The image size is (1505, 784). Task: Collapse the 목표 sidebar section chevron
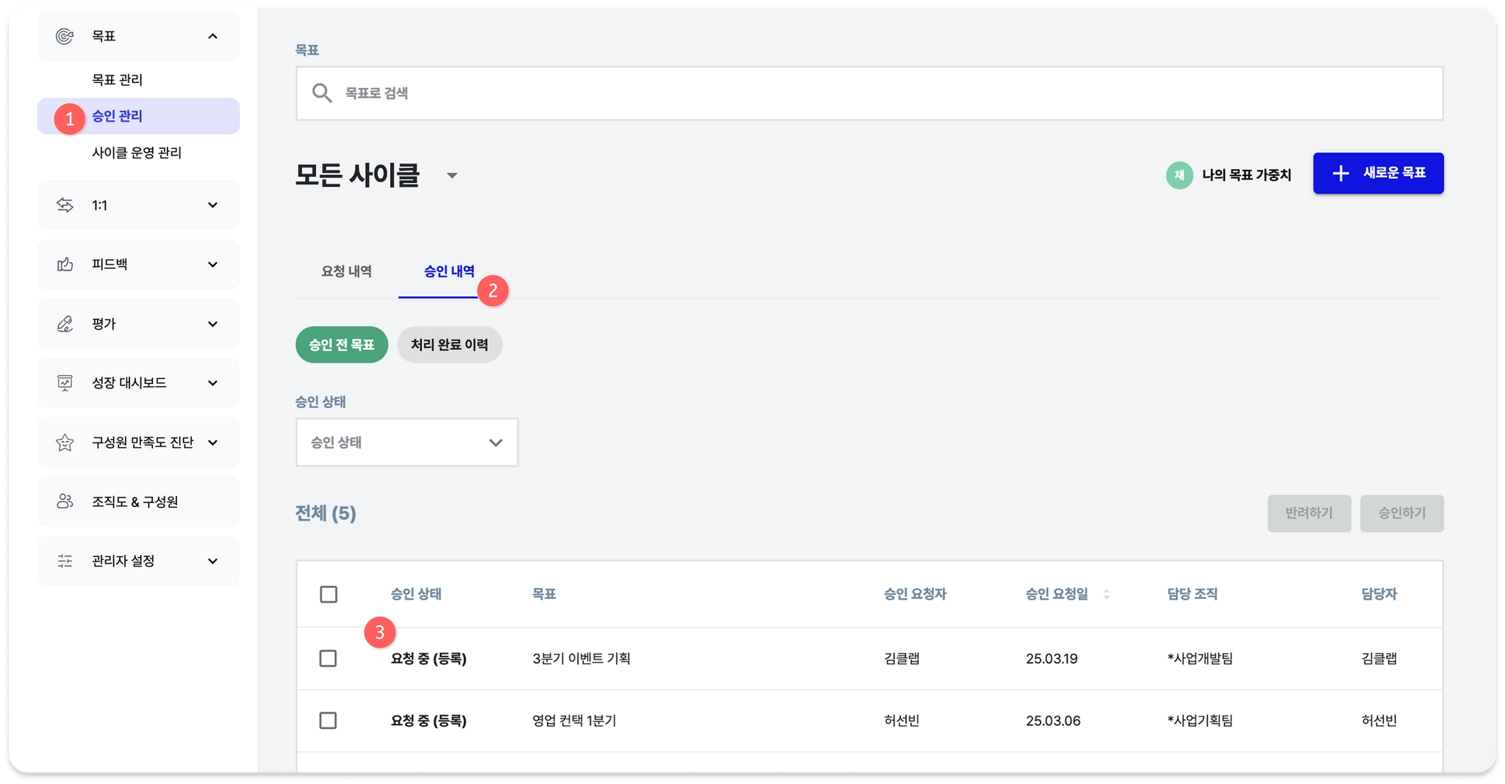[213, 36]
